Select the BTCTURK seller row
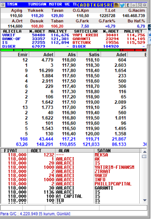The height and width of the screenshot is (219, 151). pyautogui.click(x=109, y=42)
